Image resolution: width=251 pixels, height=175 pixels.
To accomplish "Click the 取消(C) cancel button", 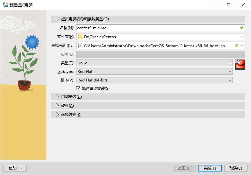I will click(236, 168).
